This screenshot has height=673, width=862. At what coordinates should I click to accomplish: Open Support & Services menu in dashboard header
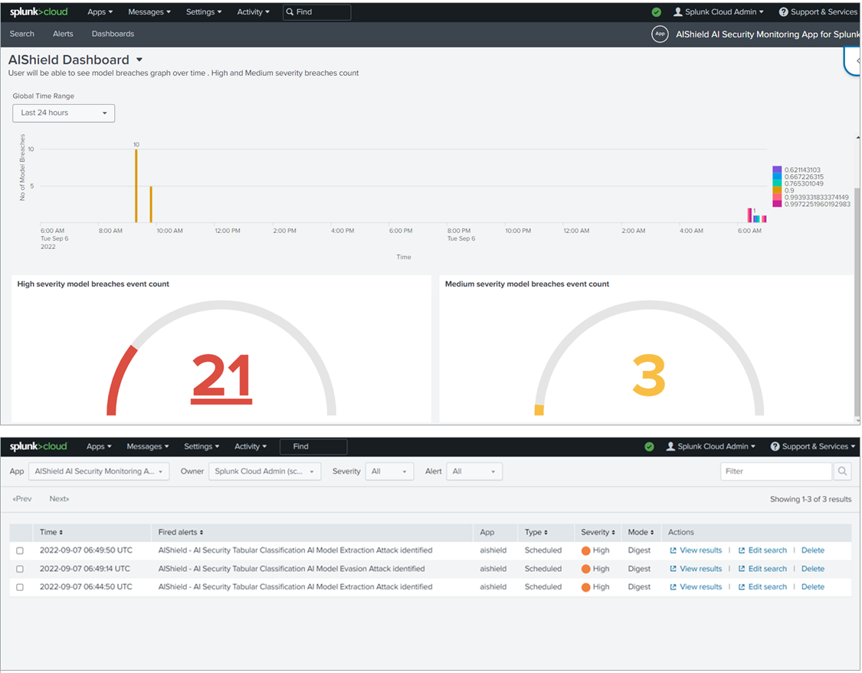818,11
